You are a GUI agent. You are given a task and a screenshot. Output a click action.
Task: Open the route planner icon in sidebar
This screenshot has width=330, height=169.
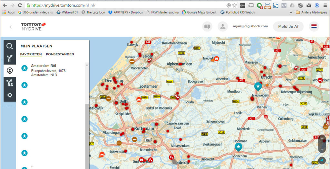click(10, 58)
